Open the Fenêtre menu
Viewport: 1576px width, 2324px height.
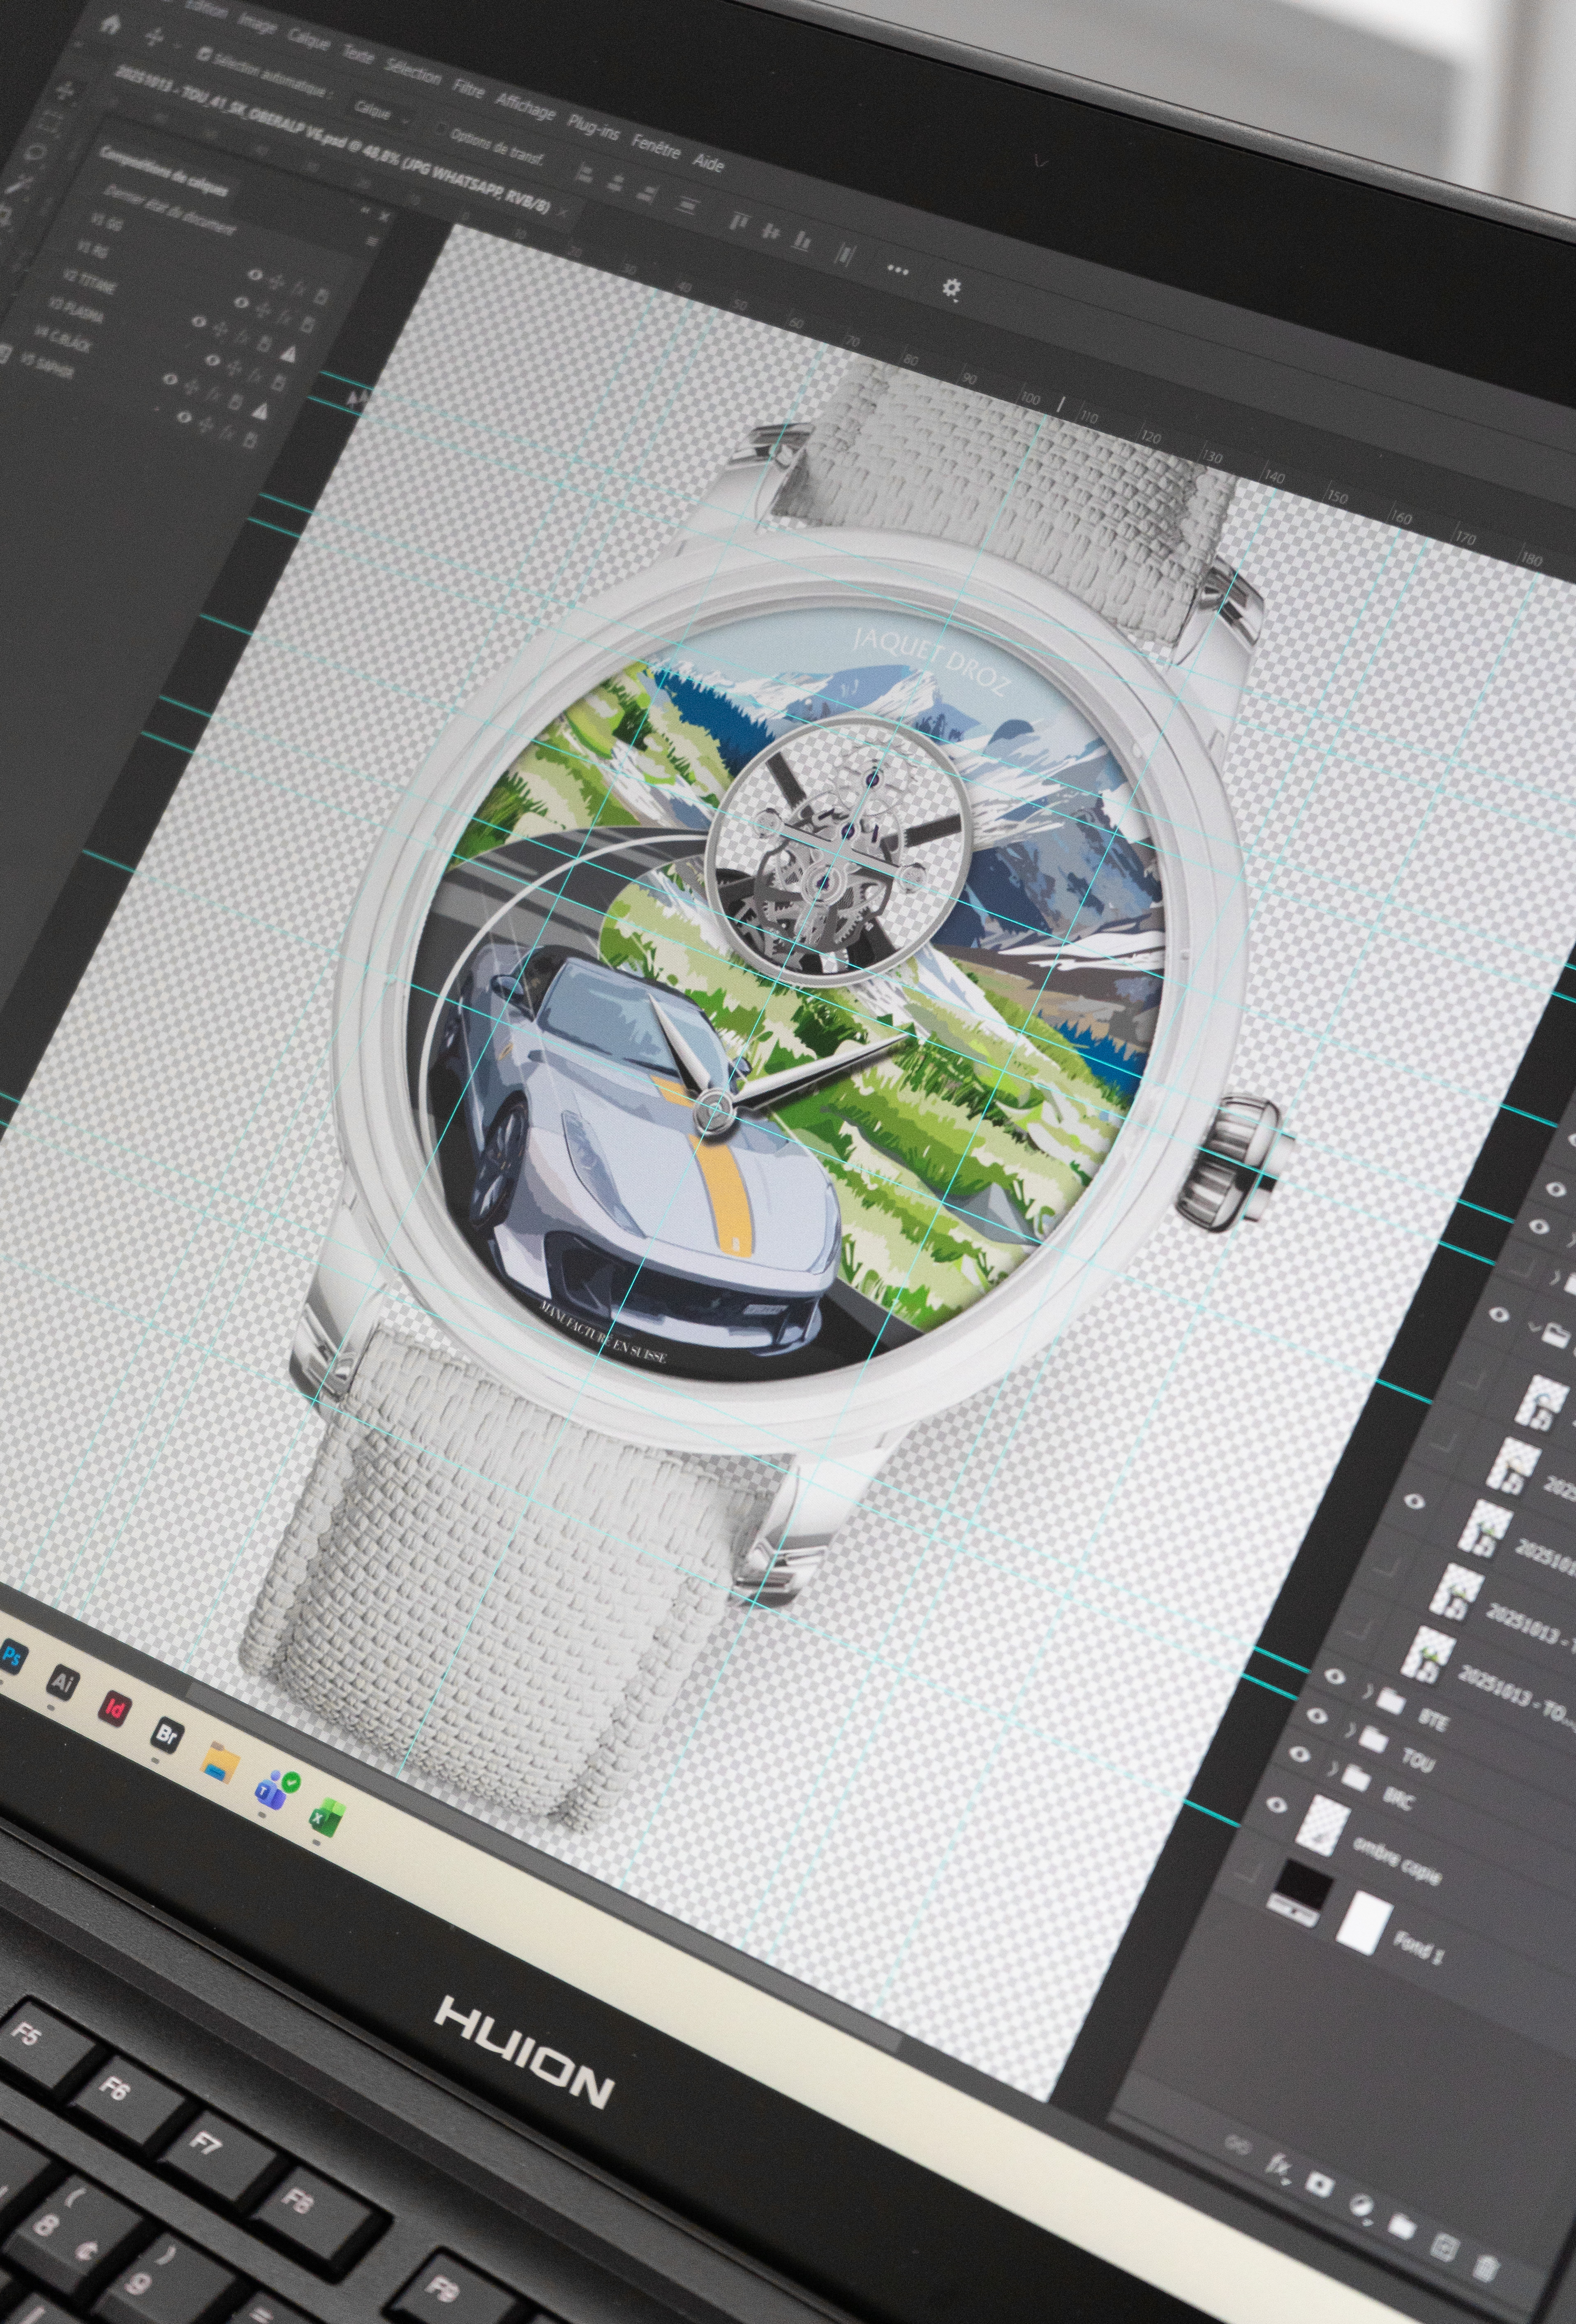(x=655, y=148)
